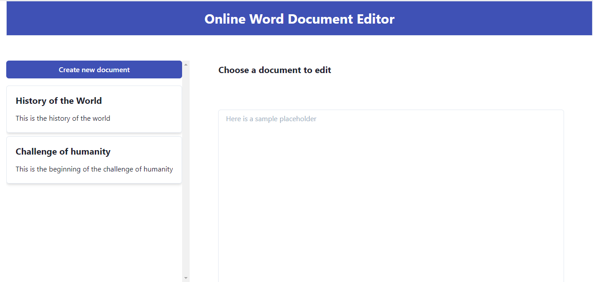593x282 pixels.
Task: Open the Challenge of humanity document card
Action: point(94,160)
